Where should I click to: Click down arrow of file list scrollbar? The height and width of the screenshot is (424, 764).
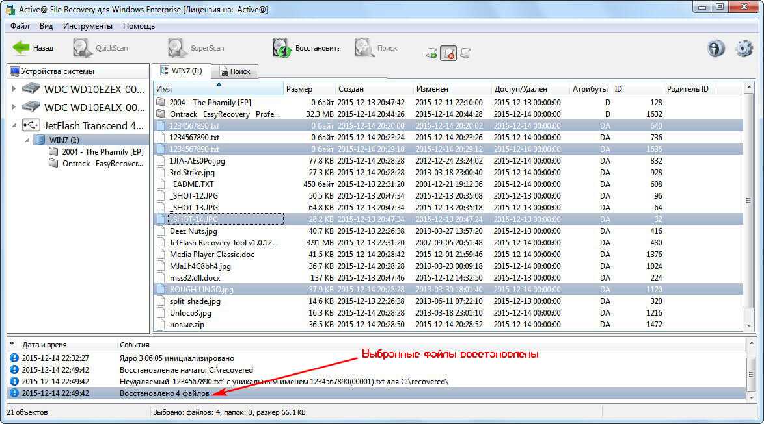point(749,325)
